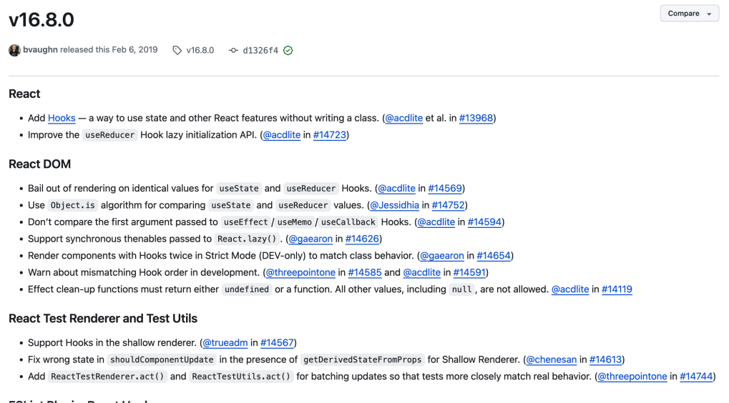Click the getDerivedStateFromProps code snippet
Viewport: 729px width, 403px height.
(x=362, y=359)
